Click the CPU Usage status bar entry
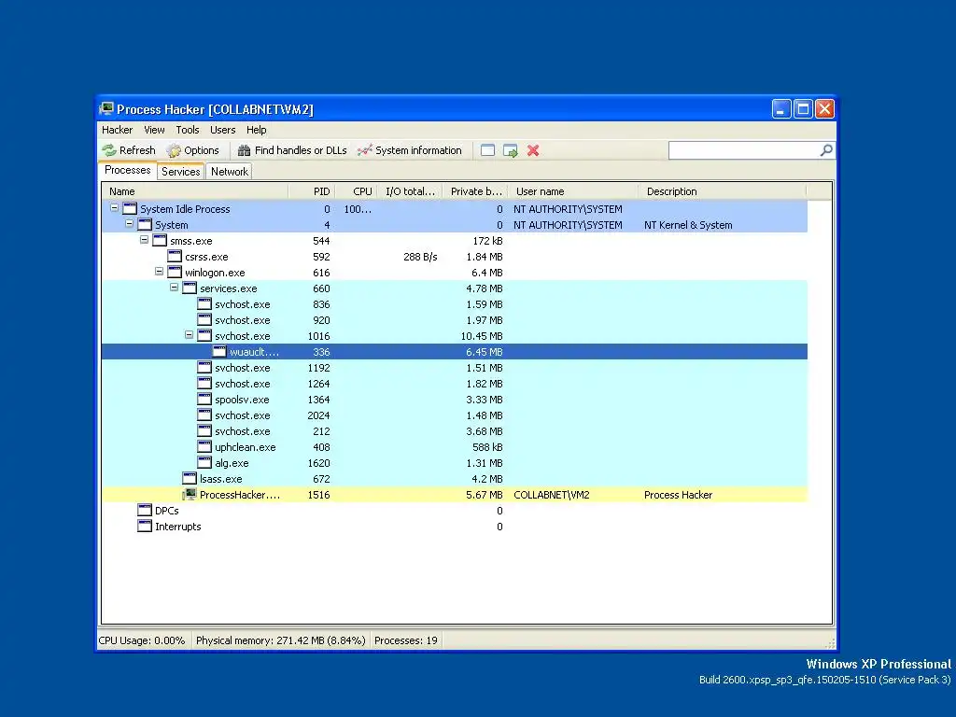Screen dimensions: 956x717 point(142,640)
